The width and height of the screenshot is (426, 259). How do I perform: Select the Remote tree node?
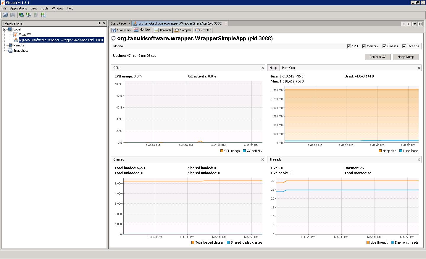click(x=19, y=45)
